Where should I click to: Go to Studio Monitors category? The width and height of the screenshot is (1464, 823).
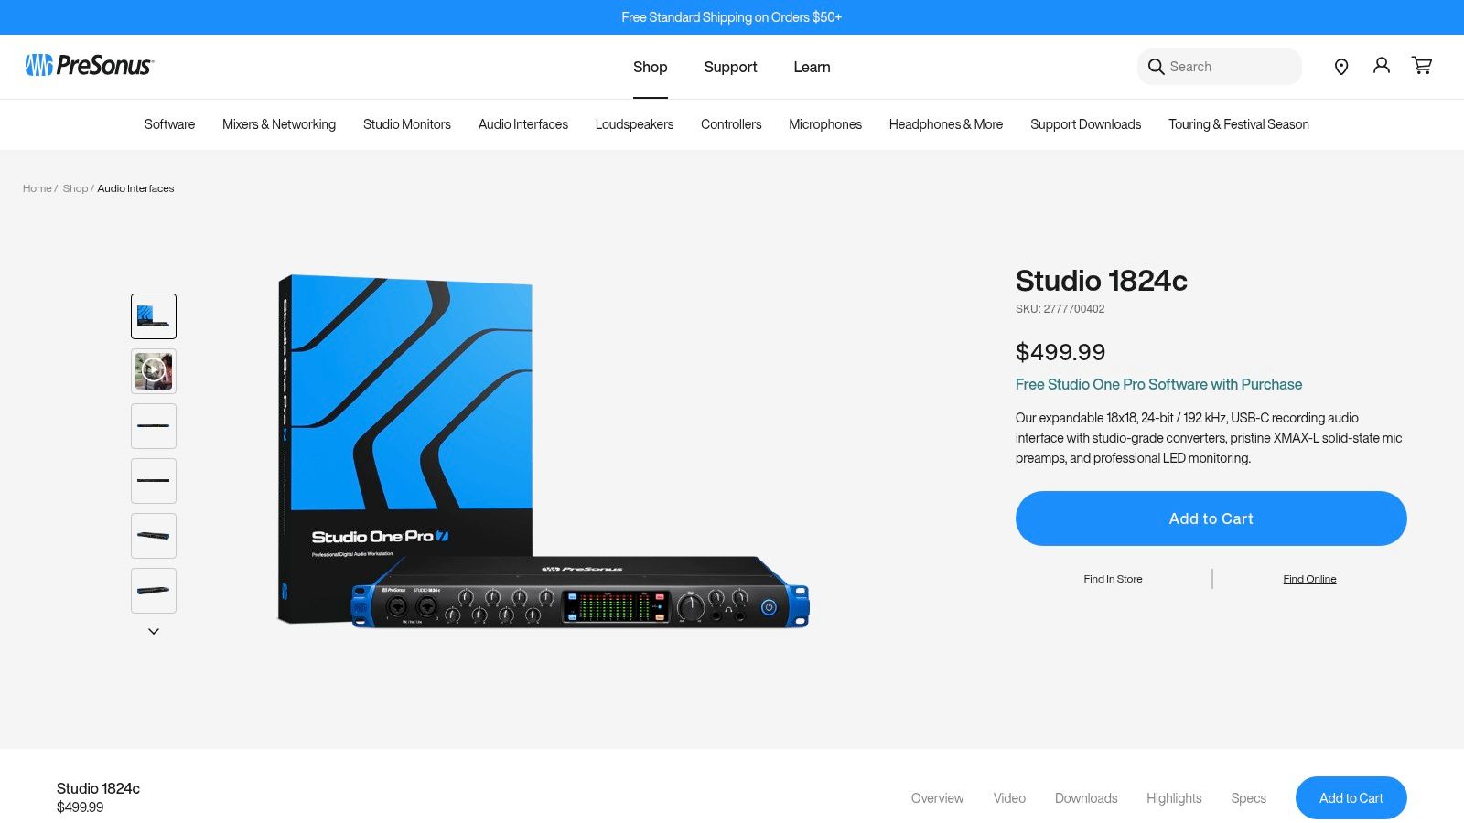[x=407, y=124]
